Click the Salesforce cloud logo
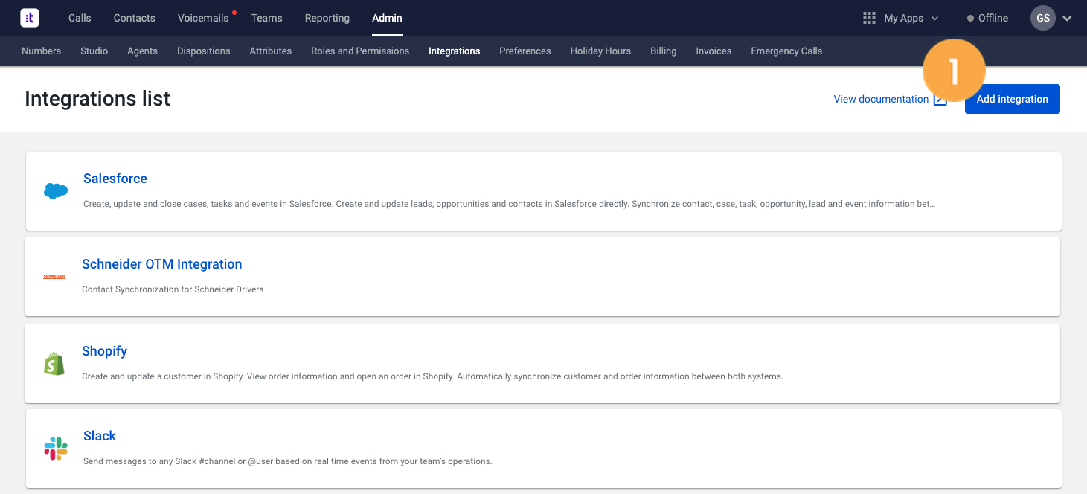1087x494 pixels. [x=56, y=191]
